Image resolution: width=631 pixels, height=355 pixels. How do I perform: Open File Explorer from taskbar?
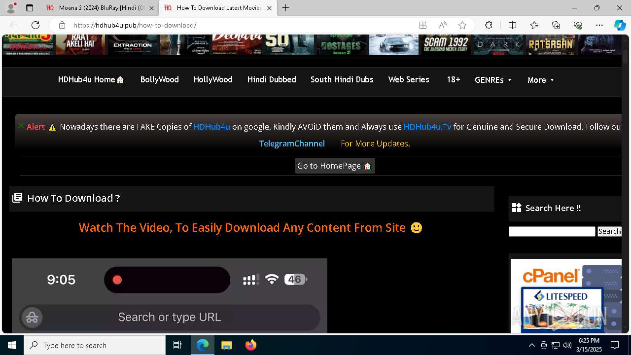click(226, 345)
